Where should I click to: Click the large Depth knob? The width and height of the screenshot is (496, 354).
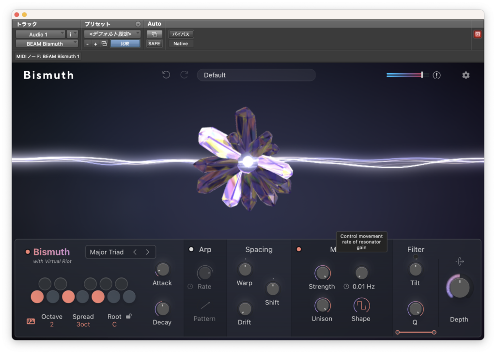click(459, 288)
